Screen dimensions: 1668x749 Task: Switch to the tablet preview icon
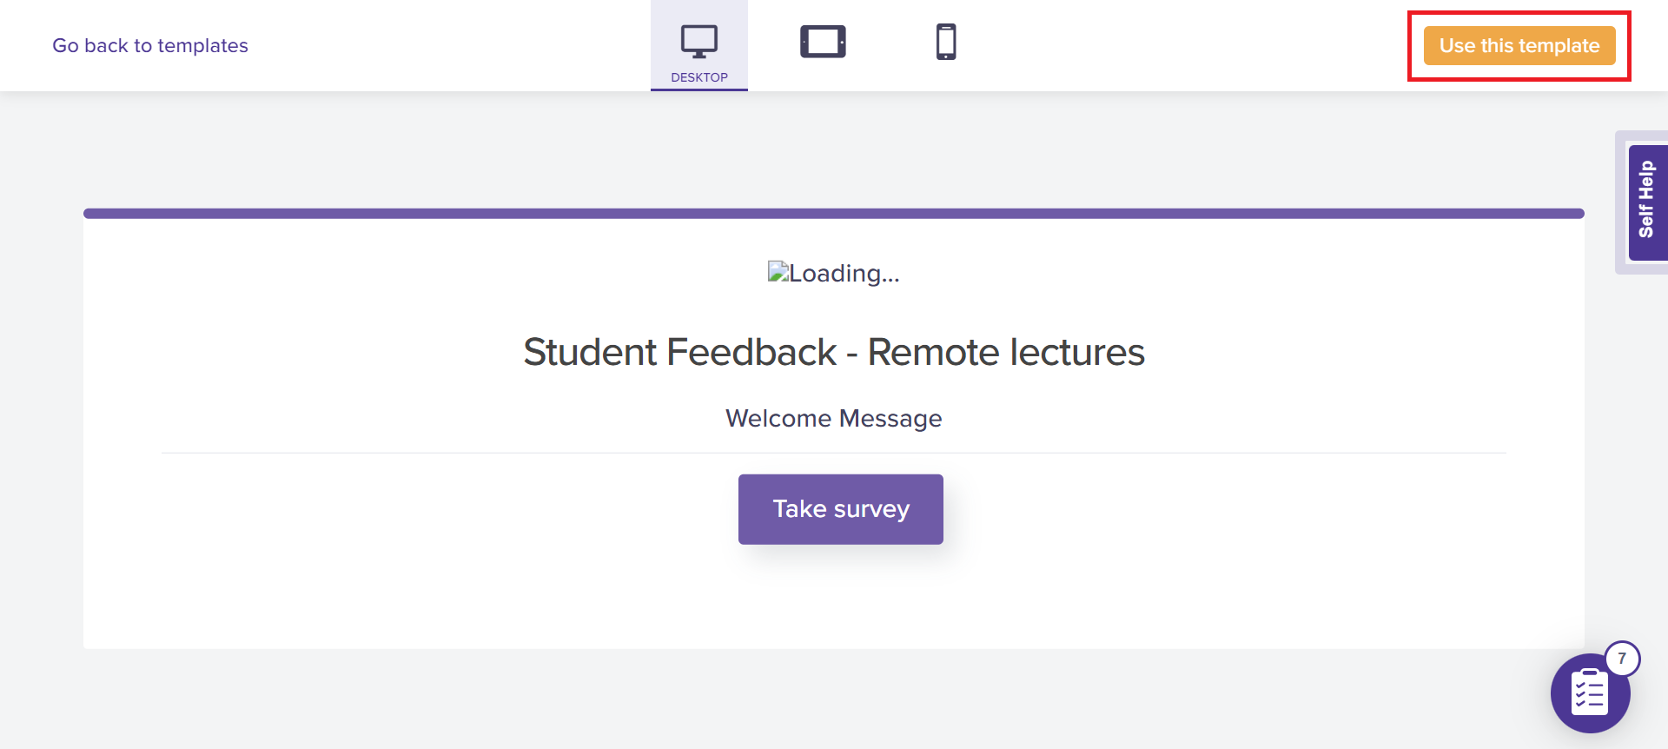coord(822,42)
